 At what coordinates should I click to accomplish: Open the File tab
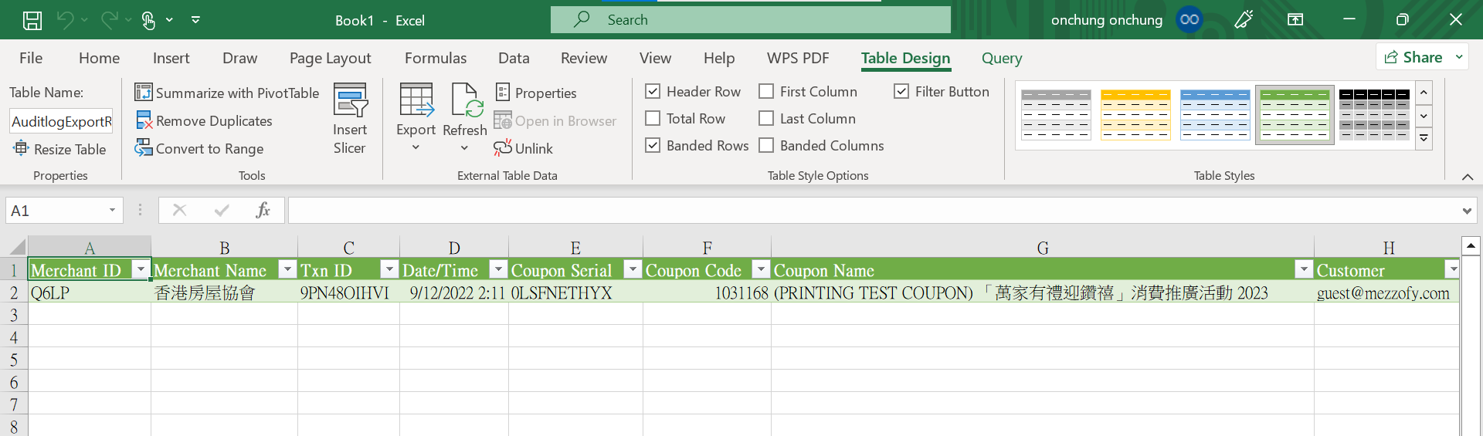[x=31, y=58]
